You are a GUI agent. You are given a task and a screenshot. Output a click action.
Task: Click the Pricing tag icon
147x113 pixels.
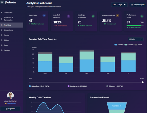(x=2, y=35)
